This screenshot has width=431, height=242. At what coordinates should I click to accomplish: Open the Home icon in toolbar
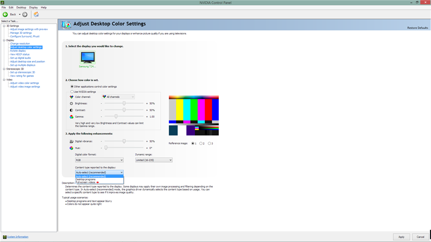click(x=36, y=14)
